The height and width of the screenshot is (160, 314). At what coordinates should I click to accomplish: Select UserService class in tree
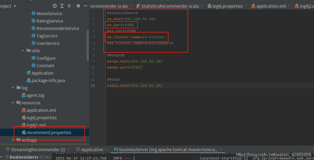click(x=48, y=43)
